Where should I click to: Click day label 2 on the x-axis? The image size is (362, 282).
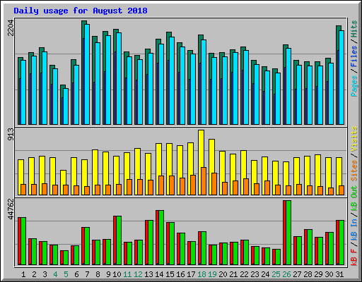coord(34,274)
